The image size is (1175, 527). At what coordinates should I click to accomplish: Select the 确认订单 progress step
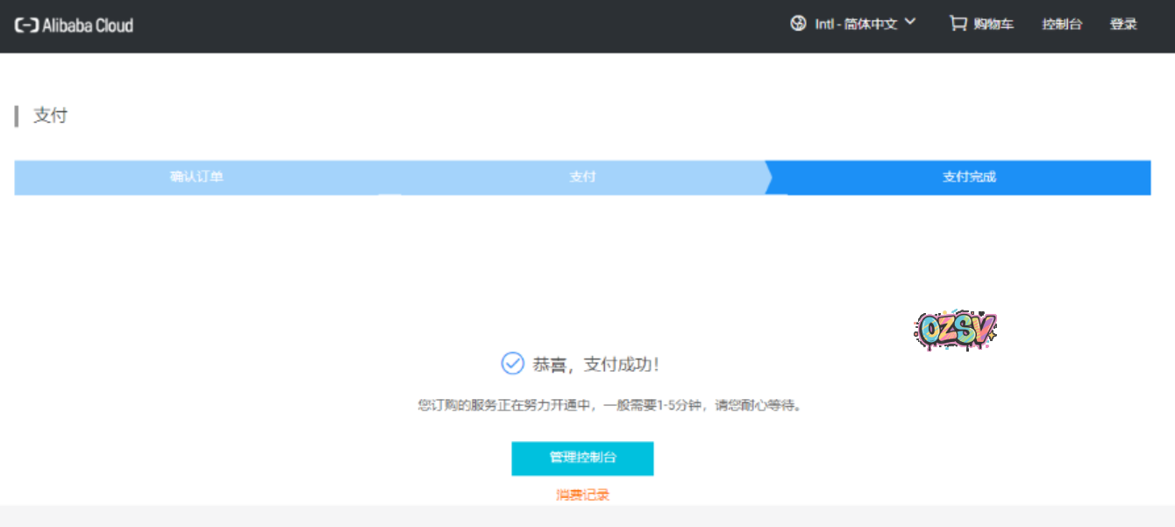pyautogui.click(x=196, y=177)
